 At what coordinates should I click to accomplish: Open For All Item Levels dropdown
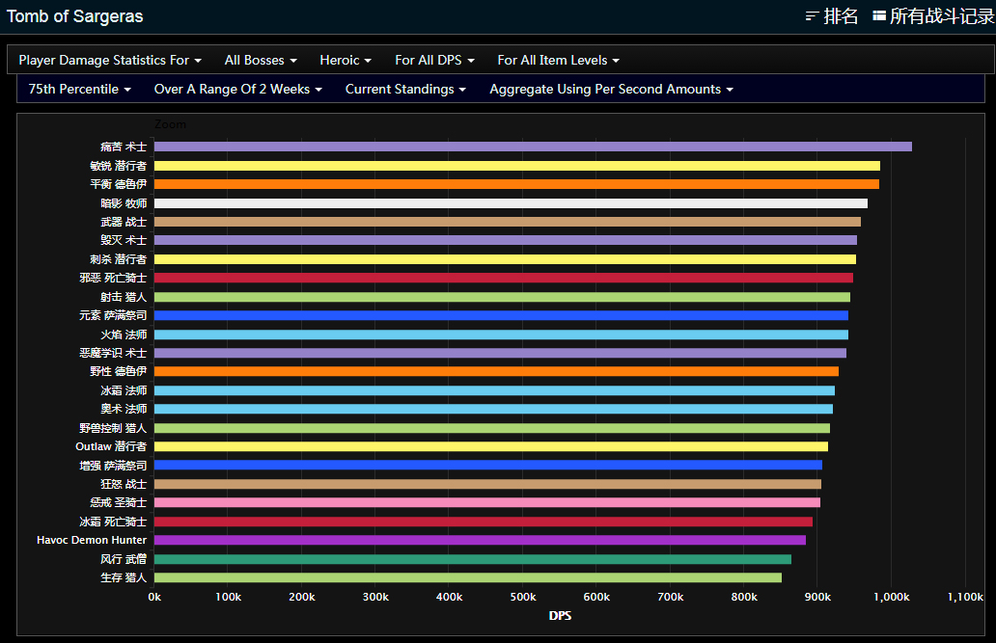point(558,60)
